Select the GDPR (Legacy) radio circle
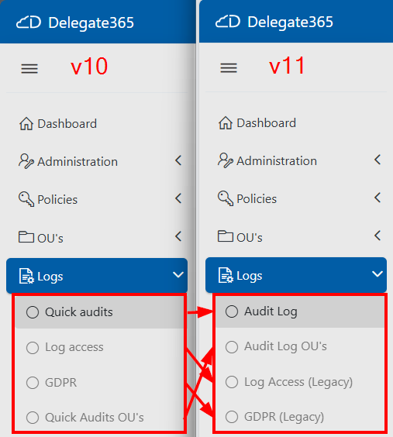Image resolution: width=393 pixels, height=437 pixels. pyautogui.click(x=232, y=417)
